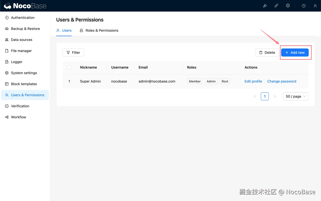Go to next page arrow
321x201 pixels.
click(275, 96)
